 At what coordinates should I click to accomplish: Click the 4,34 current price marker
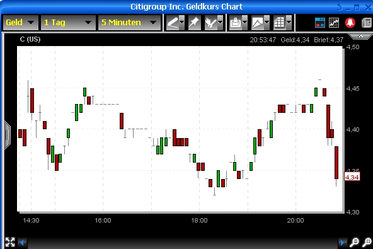[x=352, y=177]
